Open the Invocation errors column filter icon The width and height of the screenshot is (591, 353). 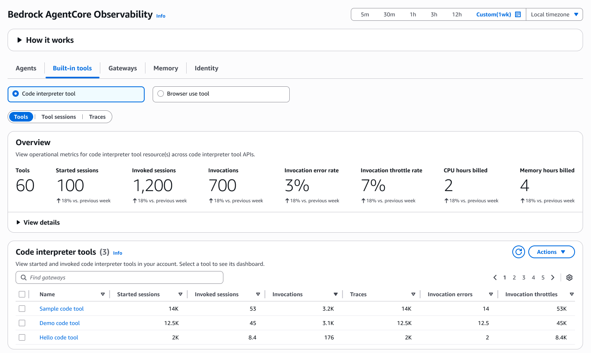tap(491, 294)
